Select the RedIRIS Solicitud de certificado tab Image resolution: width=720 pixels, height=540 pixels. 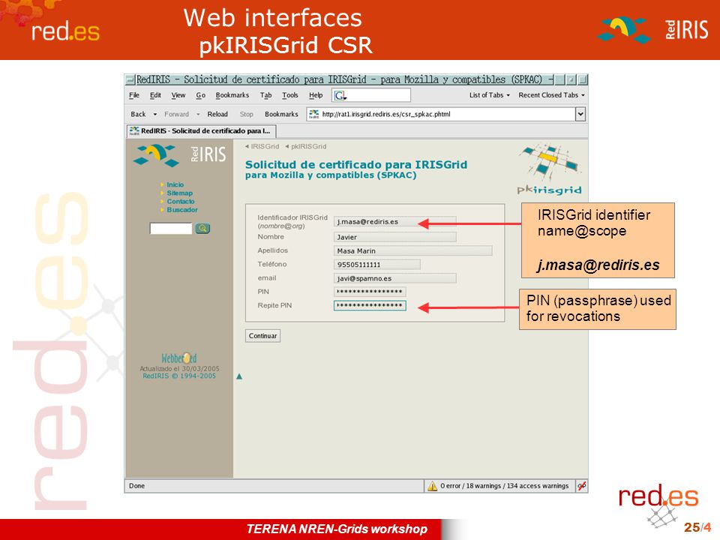(x=201, y=130)
